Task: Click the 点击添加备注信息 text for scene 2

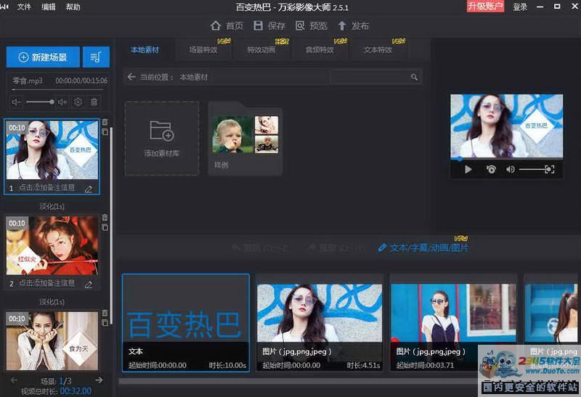Action: (46, 283)
